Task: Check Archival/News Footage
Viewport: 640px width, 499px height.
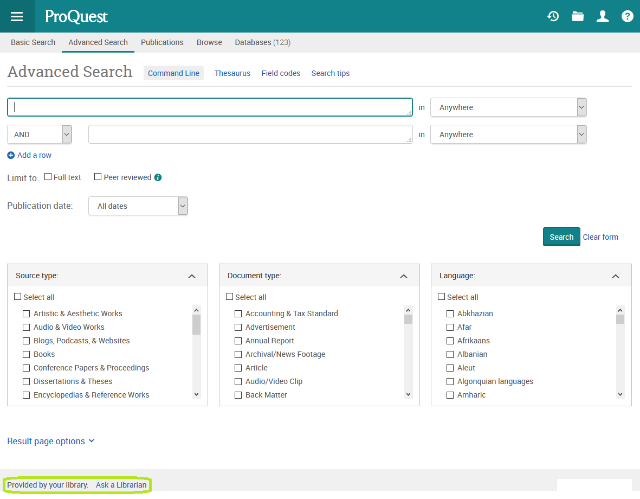Action: tap(238, 354)
